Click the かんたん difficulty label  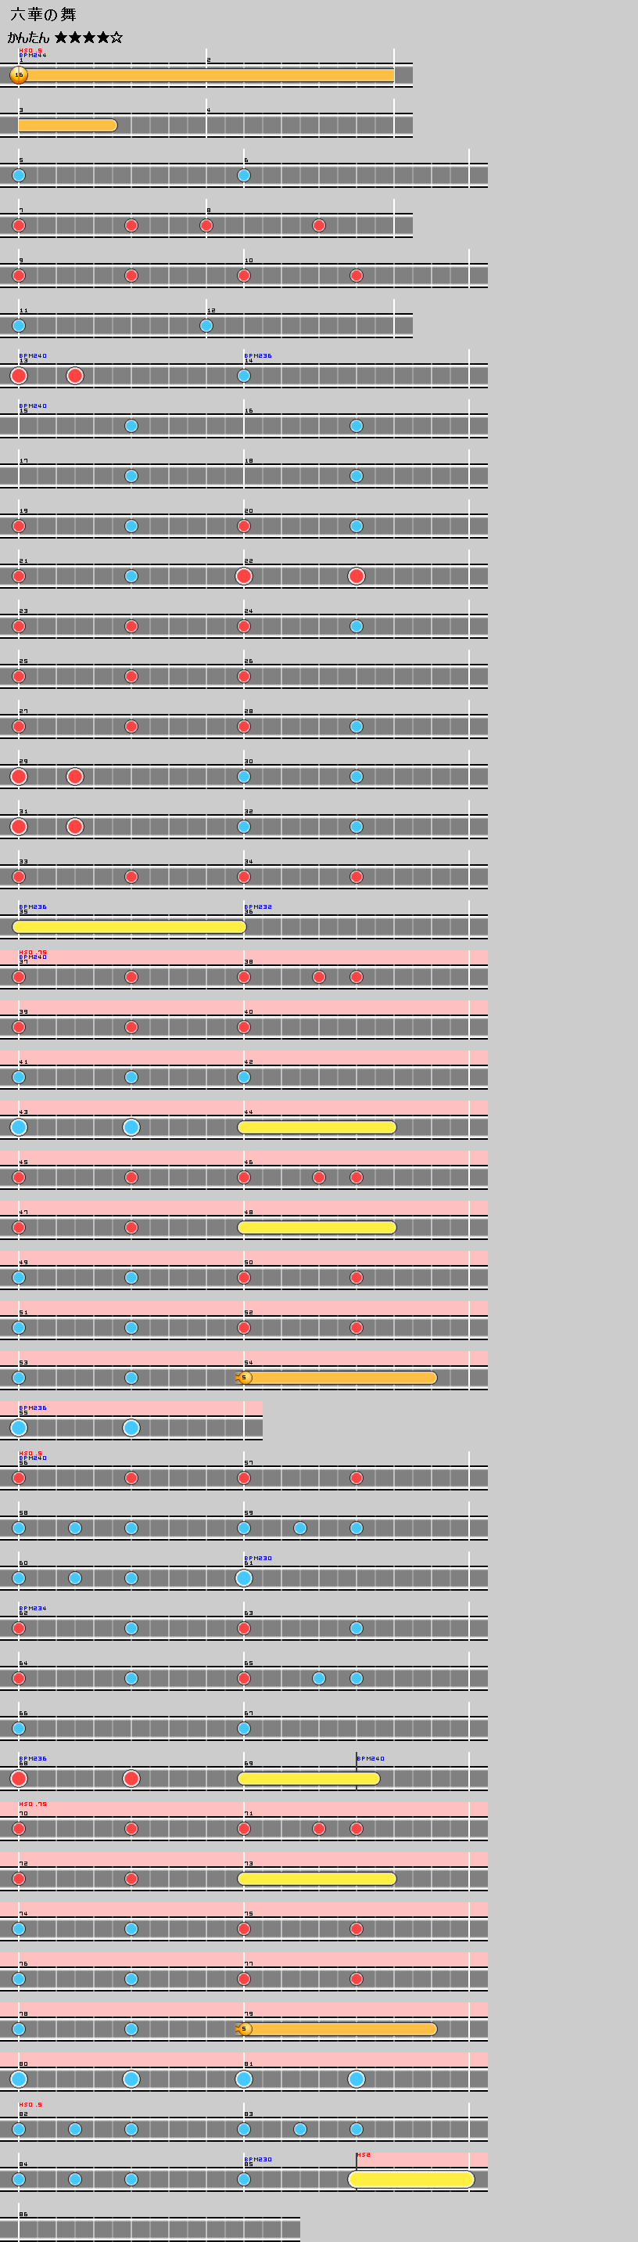point(29,38)
